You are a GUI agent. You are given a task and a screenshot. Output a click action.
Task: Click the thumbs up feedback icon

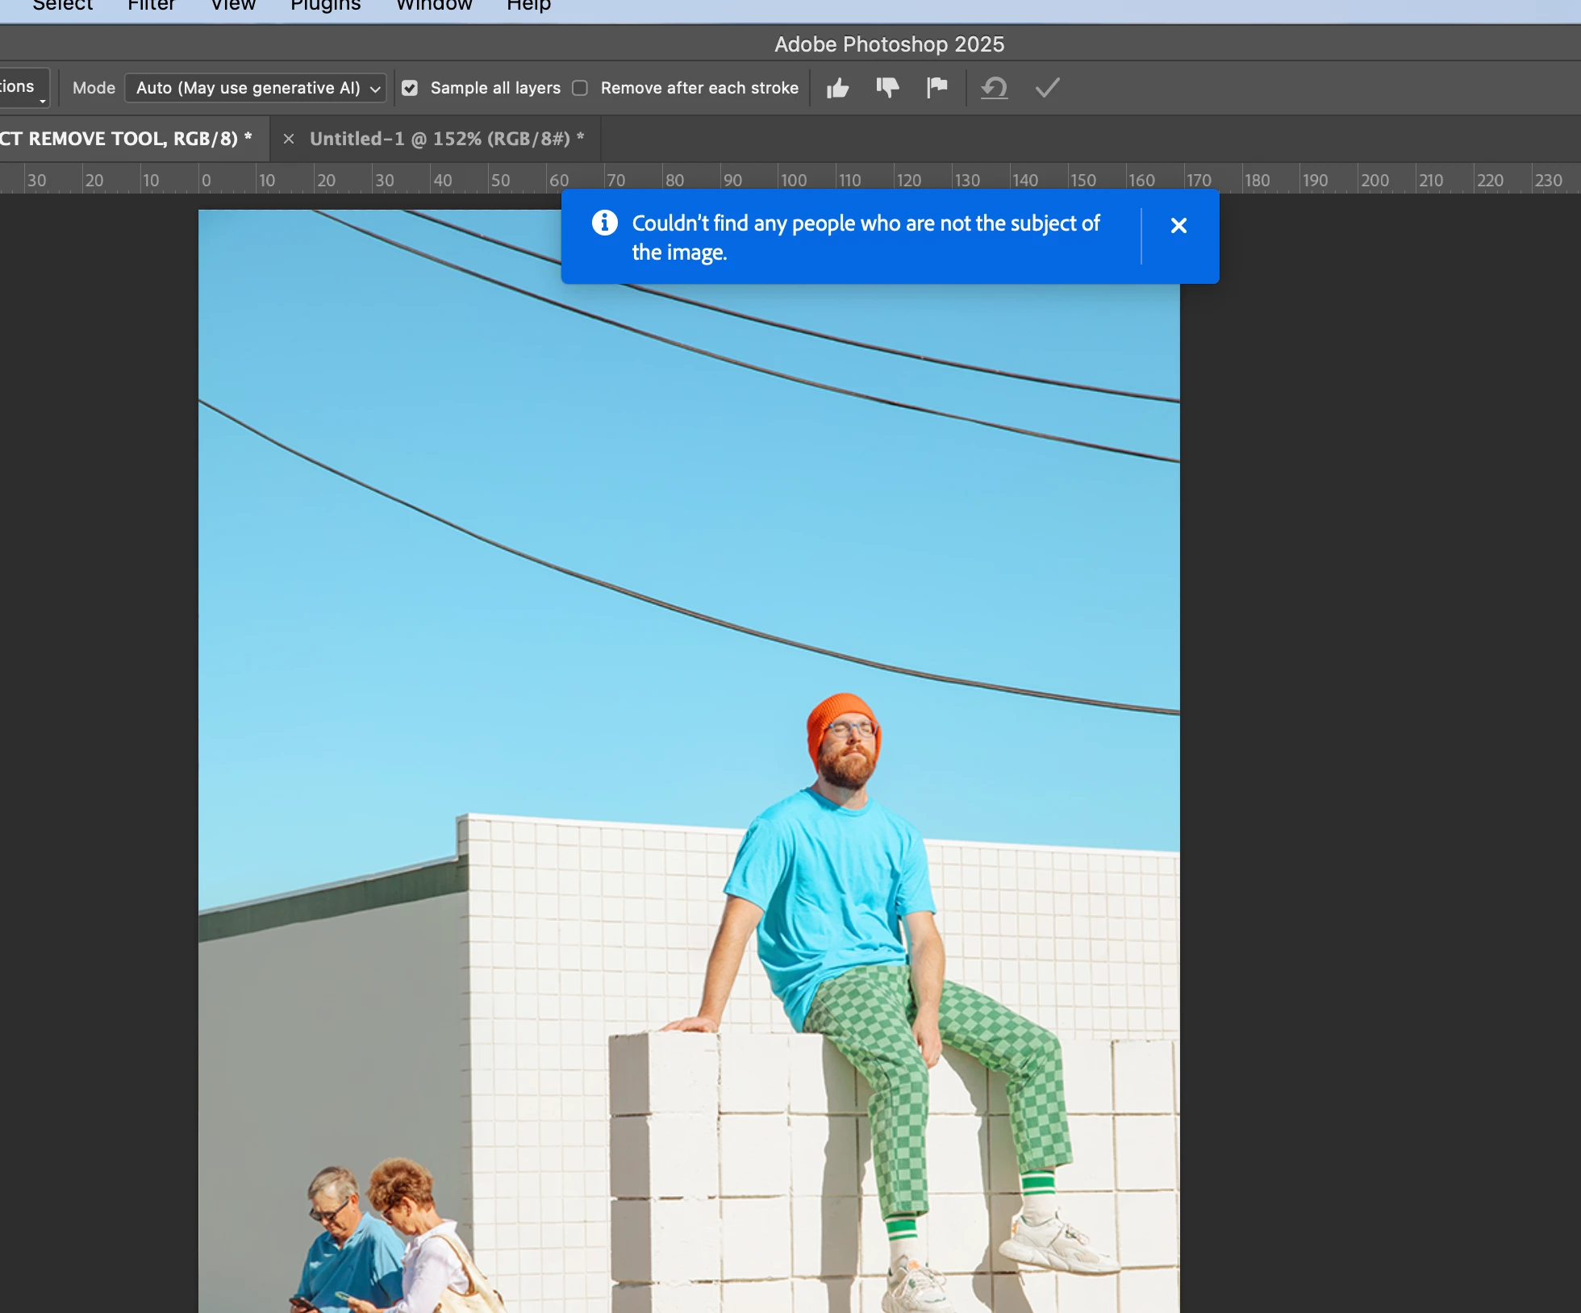coord(838,88)
